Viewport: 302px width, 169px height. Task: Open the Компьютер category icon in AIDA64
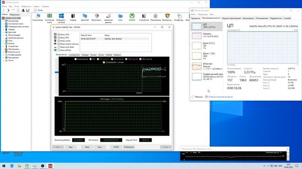point(38,16)
